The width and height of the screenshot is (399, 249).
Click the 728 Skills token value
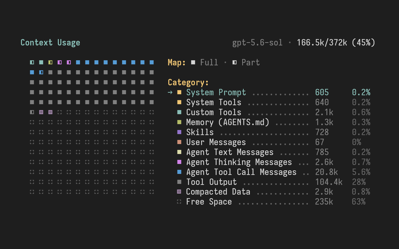point(322,132)
